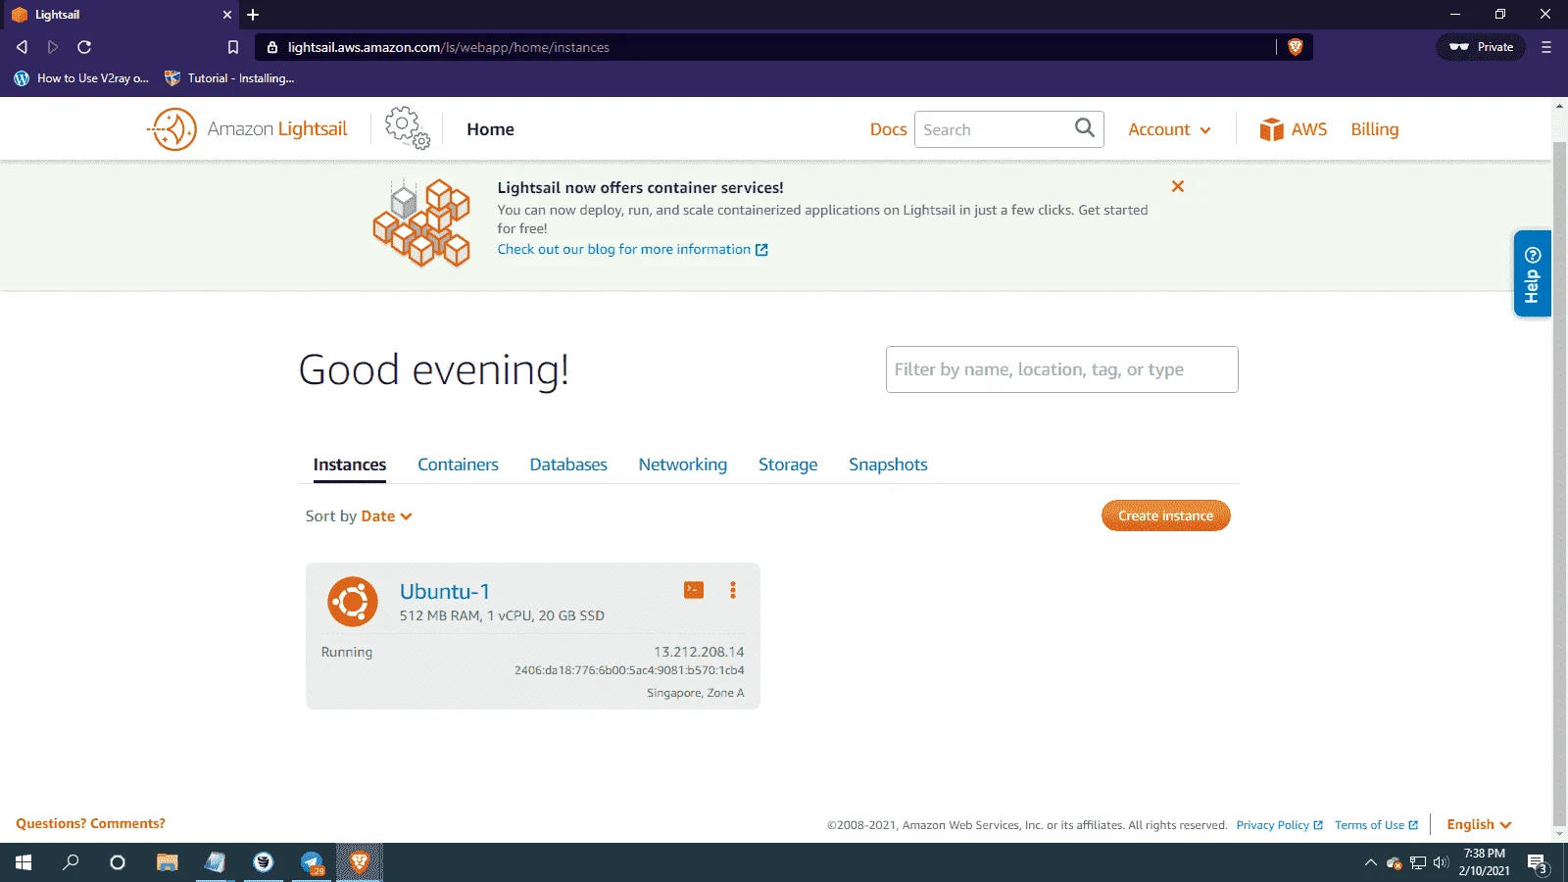1568x882 pixels.
Task: Open the Amazon Lightsail logo home link
Action: [x=247, y=129]
